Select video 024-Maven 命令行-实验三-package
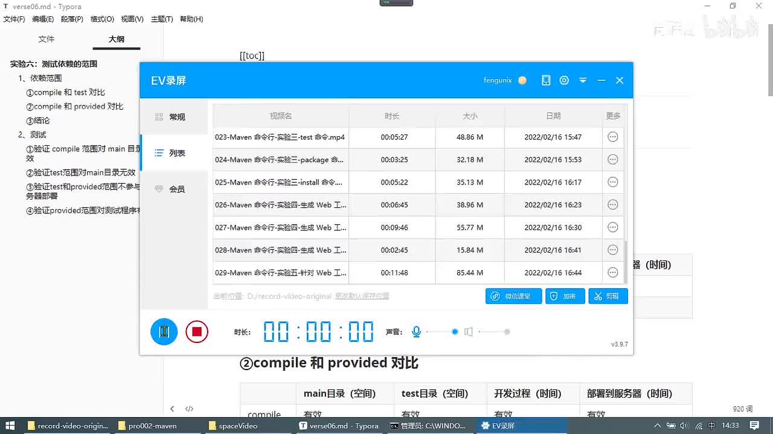 pos(280,160)
